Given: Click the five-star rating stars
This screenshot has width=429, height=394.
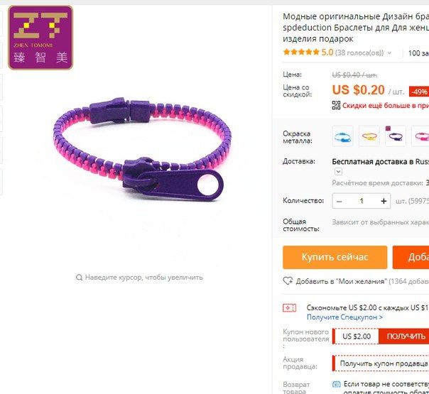Looking at the screenshot, I should [301, 52].
